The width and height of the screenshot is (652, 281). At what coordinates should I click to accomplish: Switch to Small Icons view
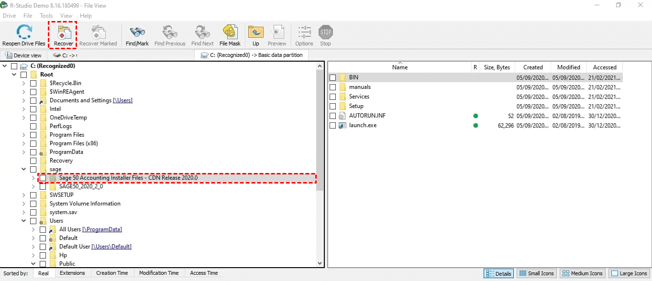coord(536,273)
